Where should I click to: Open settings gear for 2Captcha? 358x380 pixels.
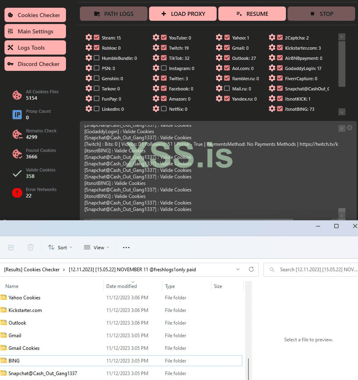(x=272, y=37)
